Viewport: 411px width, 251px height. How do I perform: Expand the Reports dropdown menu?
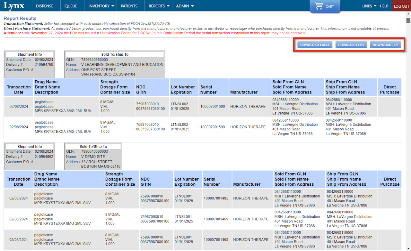159,6
